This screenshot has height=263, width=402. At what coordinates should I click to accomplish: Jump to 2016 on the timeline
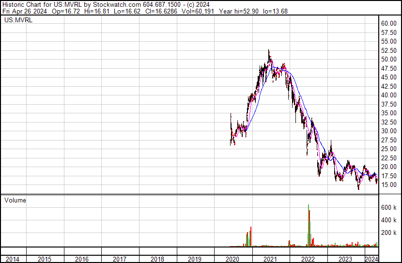coord(82,259)
